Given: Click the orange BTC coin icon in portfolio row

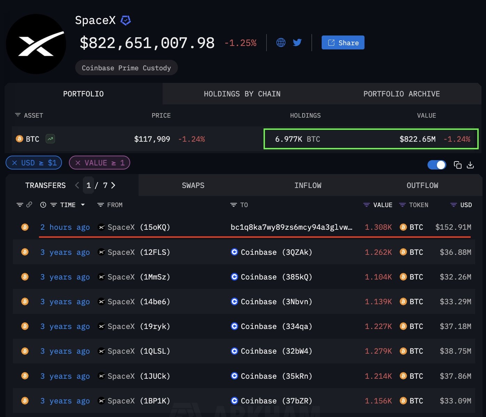Looking at the screenshot, I should 19,139.
